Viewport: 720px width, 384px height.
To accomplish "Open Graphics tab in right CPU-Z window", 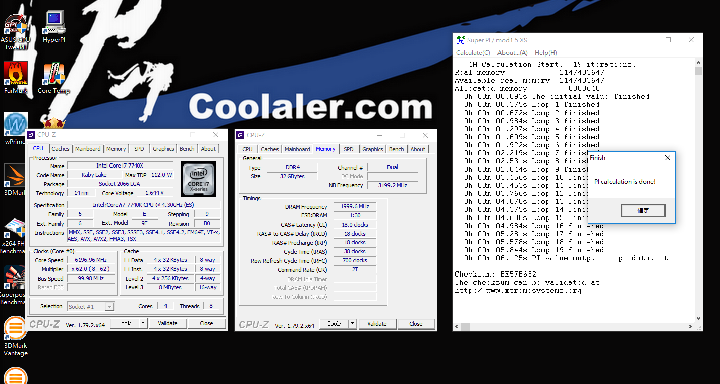I will tap(373, 149).
